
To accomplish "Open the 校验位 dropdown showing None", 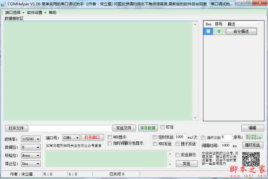I will pos(31,155).
